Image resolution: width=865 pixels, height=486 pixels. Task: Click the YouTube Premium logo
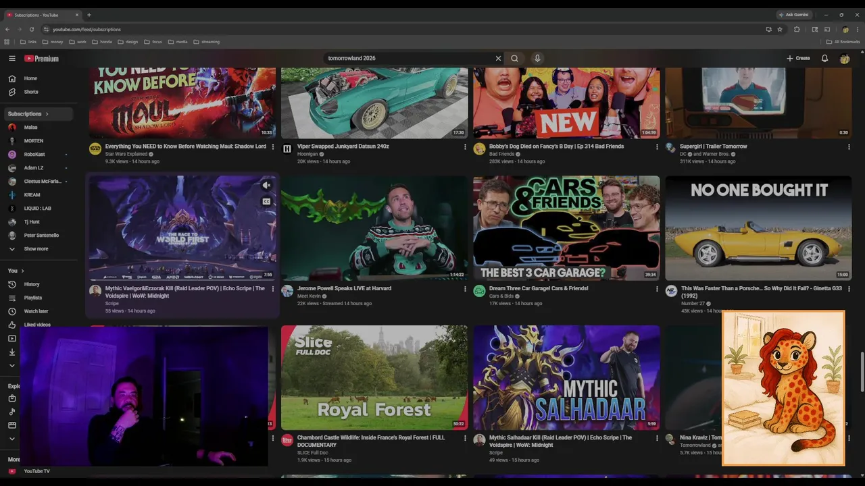pos(42,59)
